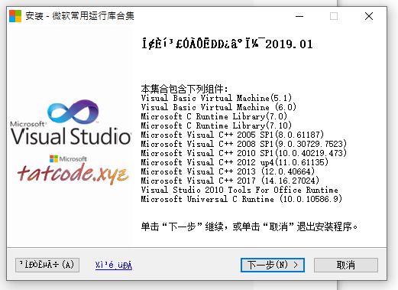Click Microsoft Universal C Runtime (10.0.10586.9) line
398x290 pixels.
241,199
